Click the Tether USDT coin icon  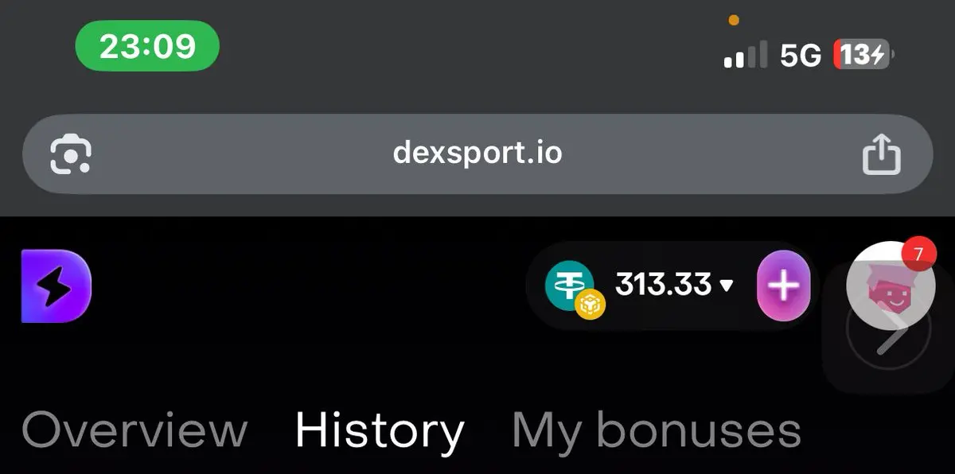click(570, 285)
